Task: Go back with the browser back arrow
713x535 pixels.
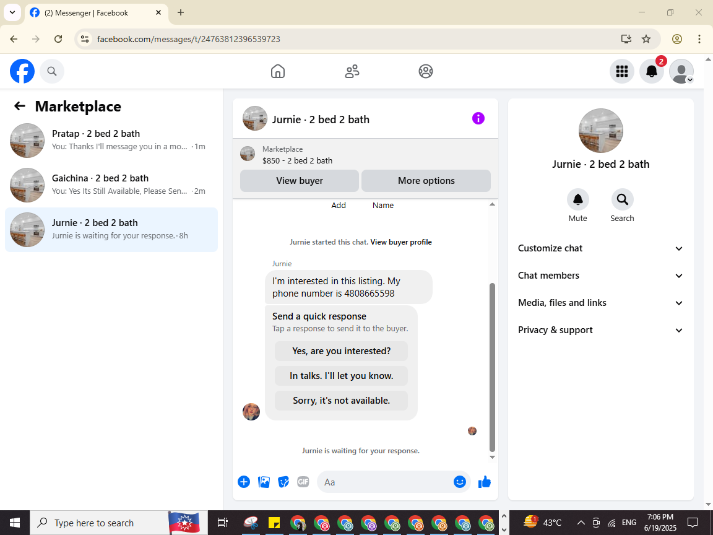Action: coord(14,39)
